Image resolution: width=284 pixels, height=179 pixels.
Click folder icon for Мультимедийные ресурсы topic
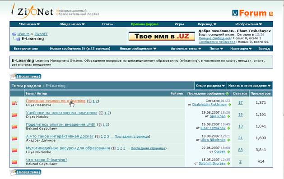point(14,150)
